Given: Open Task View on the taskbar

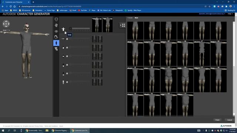Looking at the screenshot, I should coord(15,130).
